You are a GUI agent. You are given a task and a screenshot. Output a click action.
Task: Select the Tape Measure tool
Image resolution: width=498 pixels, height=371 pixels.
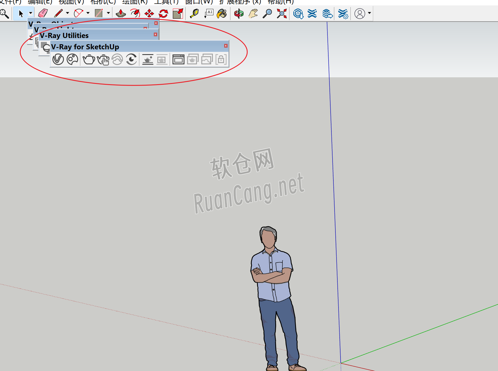tap(194, 13)
